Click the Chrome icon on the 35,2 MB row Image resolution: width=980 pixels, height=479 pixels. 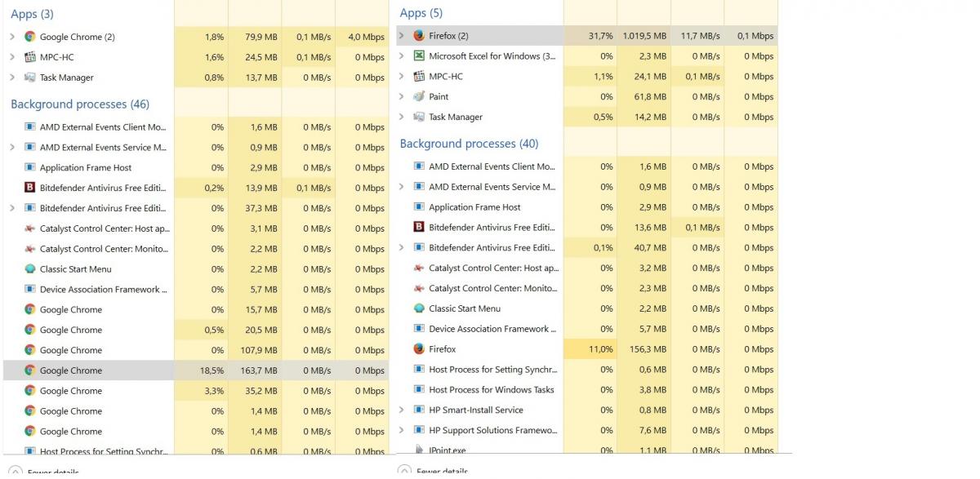coord(30,391)
